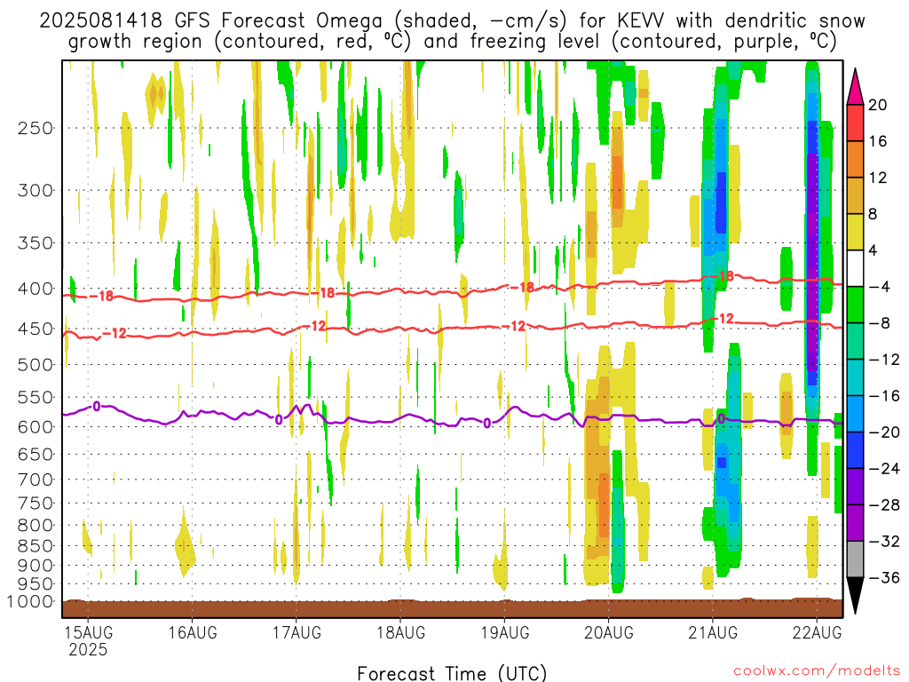The height and width of the screenshot is (682, 909).
Task: Click the title line starting 'growth region'
Action: (x=452, y=42)
